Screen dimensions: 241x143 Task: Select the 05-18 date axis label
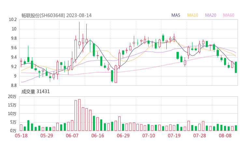(x=21, y=136)
